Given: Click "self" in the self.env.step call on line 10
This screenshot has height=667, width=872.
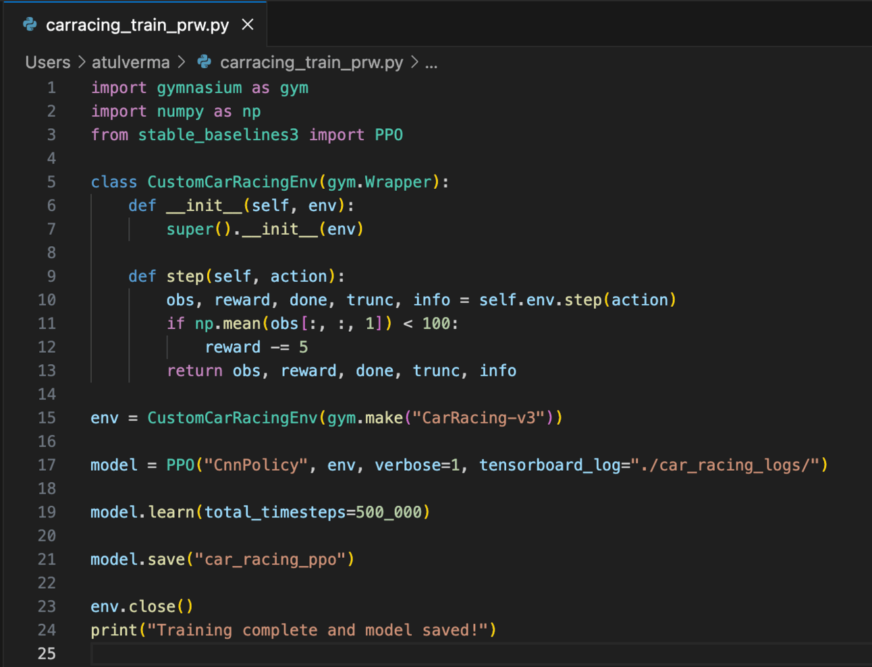Looking at the screenshot, I should coord(497,300).
